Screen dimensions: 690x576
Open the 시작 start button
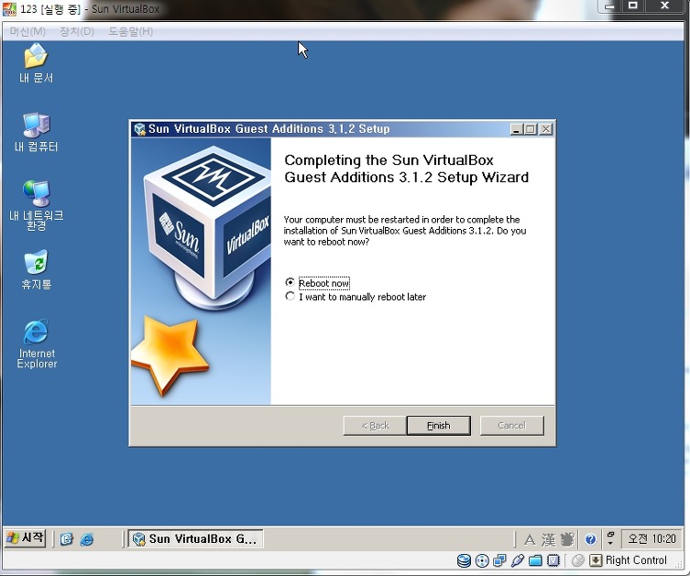(26, 538)
